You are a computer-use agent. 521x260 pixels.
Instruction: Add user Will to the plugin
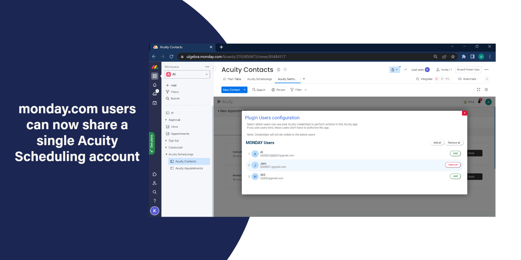coord(455,176)
